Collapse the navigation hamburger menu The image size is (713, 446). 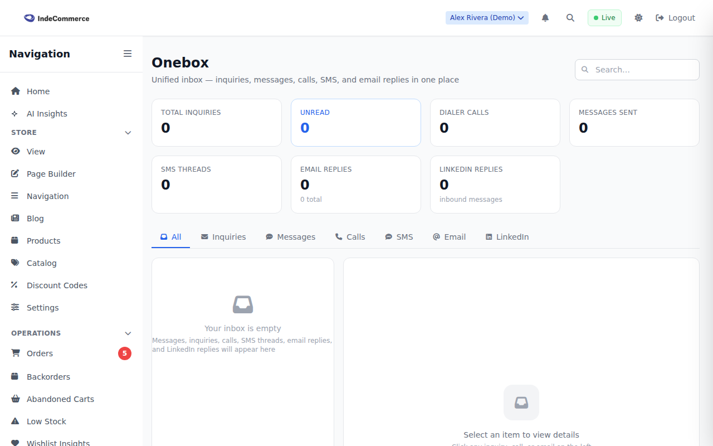click(x=128, y=54)
